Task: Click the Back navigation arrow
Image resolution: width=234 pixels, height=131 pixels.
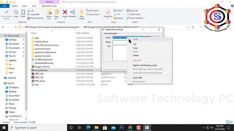Action: pos(3,27)
